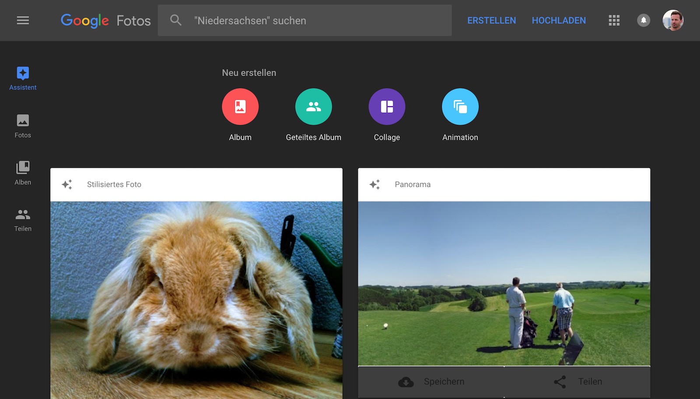Open the Assistent section in the sidebar

point(22,78)
